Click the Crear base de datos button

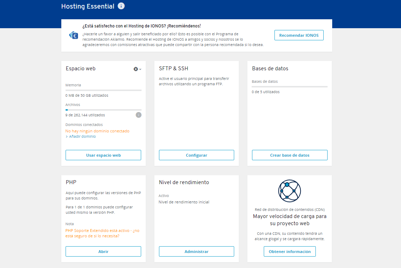(290, 155)
